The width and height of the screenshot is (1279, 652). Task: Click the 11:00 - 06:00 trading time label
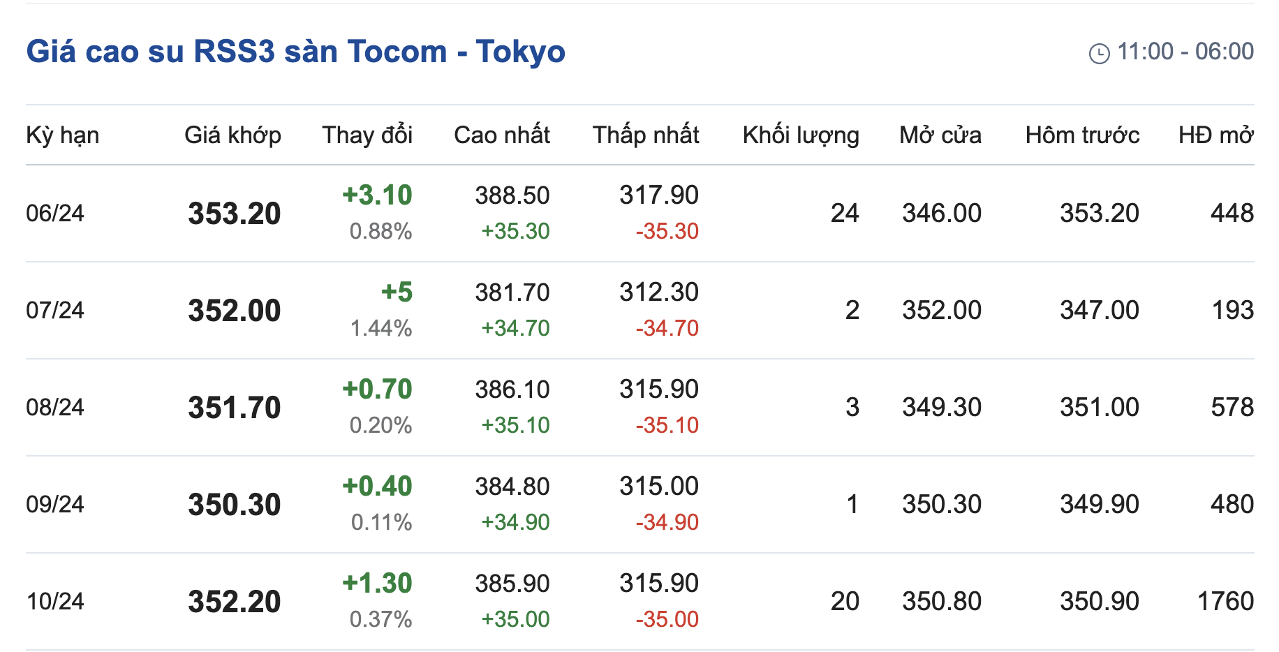(1185, 52)
